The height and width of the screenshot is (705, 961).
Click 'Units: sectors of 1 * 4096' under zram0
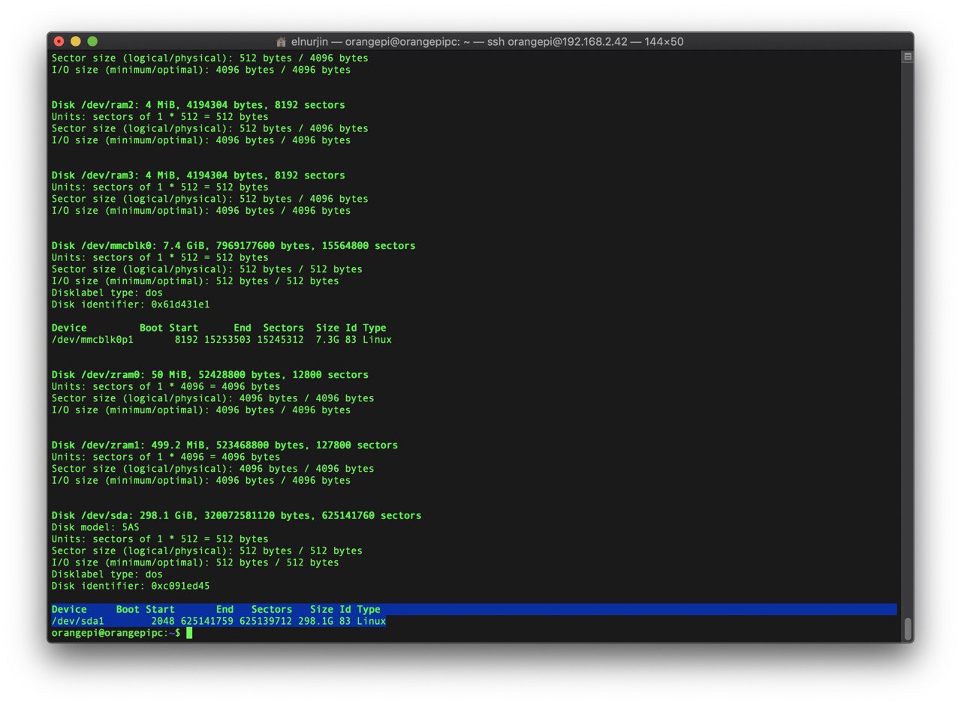pos(166,387)
